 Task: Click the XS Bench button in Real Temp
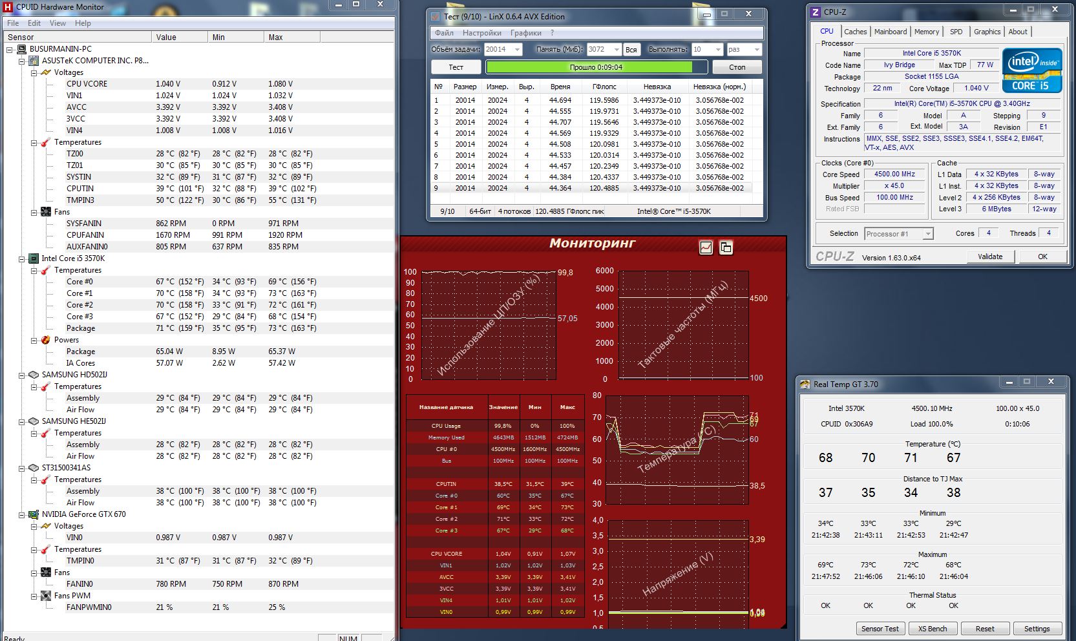coord(933,629)
